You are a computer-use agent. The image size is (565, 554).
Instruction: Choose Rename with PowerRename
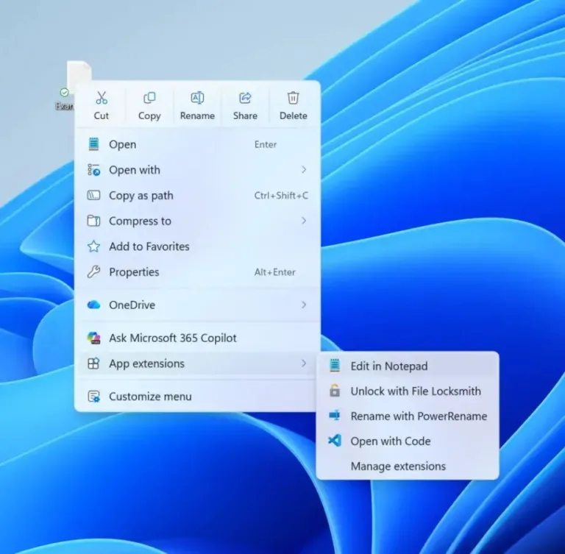[408, 416]
